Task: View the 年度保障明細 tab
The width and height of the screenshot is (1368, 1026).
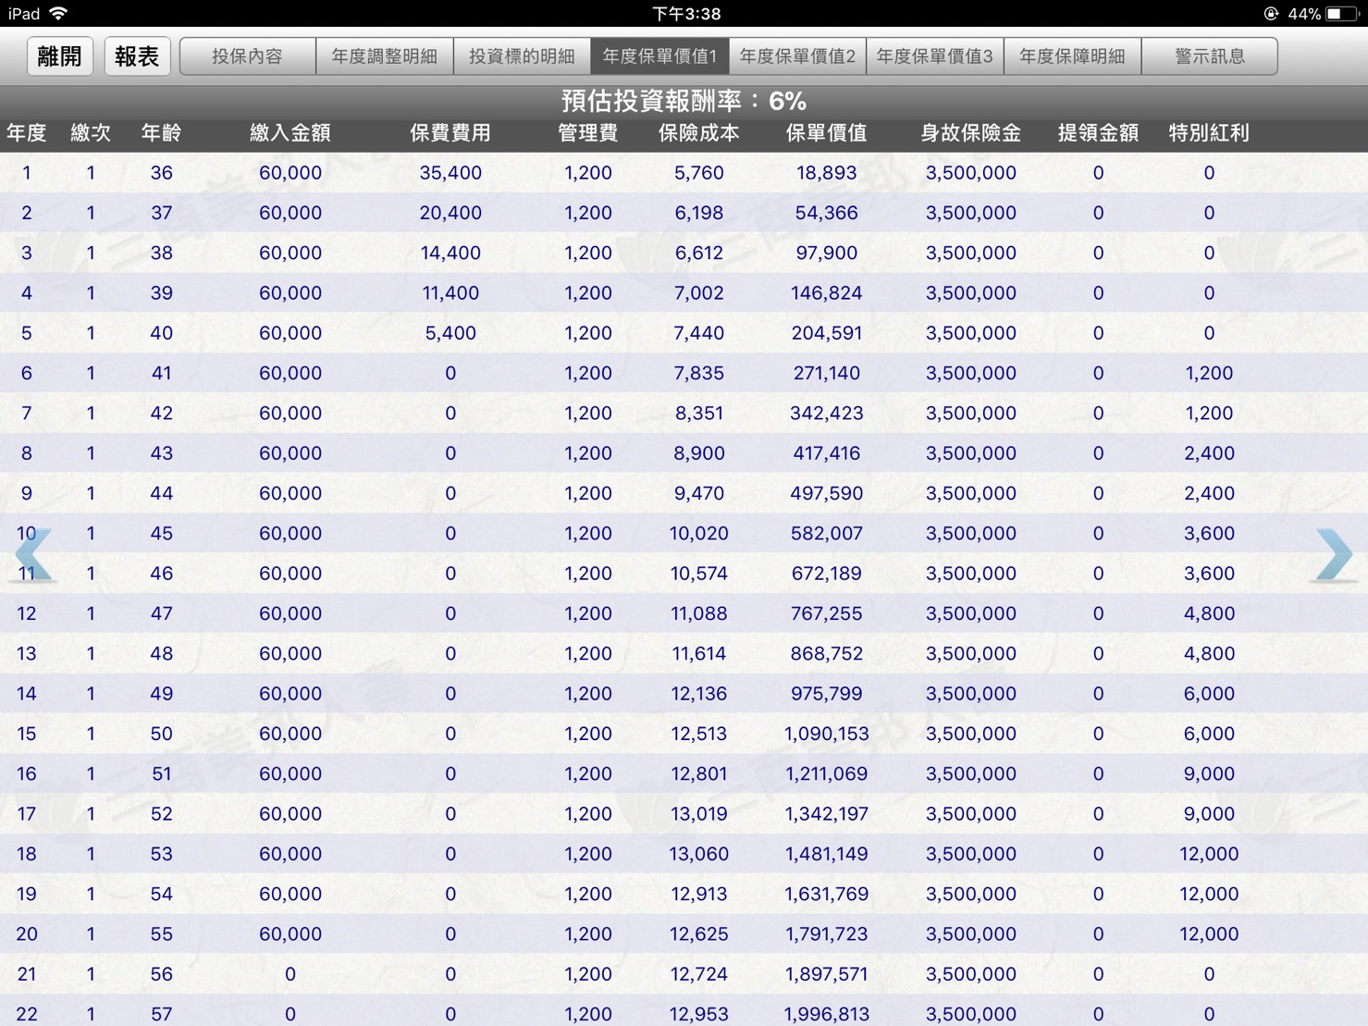Action: [x=1072, y=56]
